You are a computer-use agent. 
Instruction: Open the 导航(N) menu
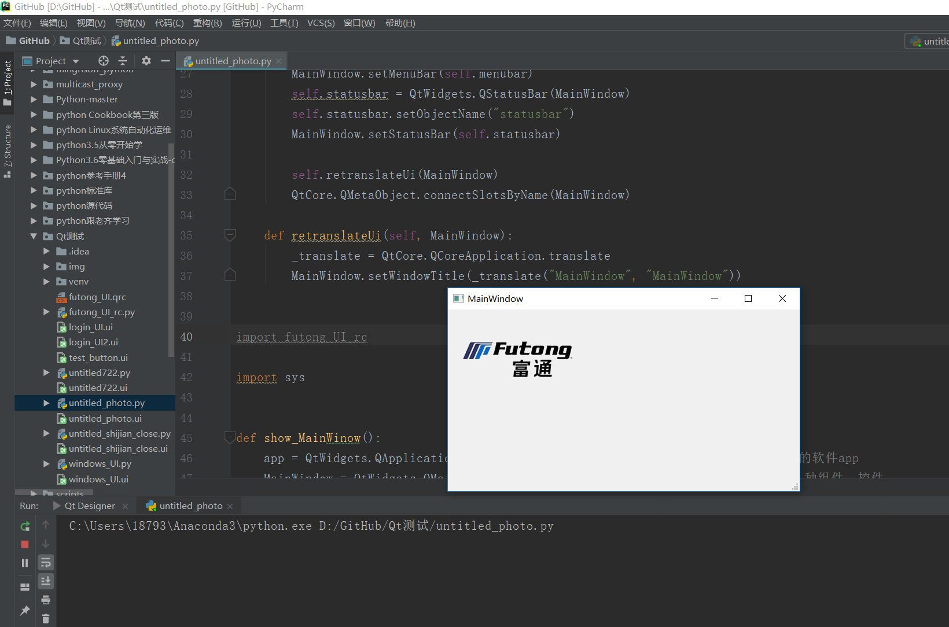130,23
